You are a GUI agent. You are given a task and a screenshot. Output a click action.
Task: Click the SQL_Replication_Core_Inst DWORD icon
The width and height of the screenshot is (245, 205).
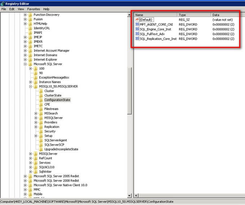coord(137,39)
